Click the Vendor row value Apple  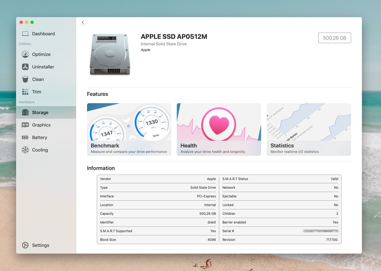pyautogui.click(x=211, y=179)
